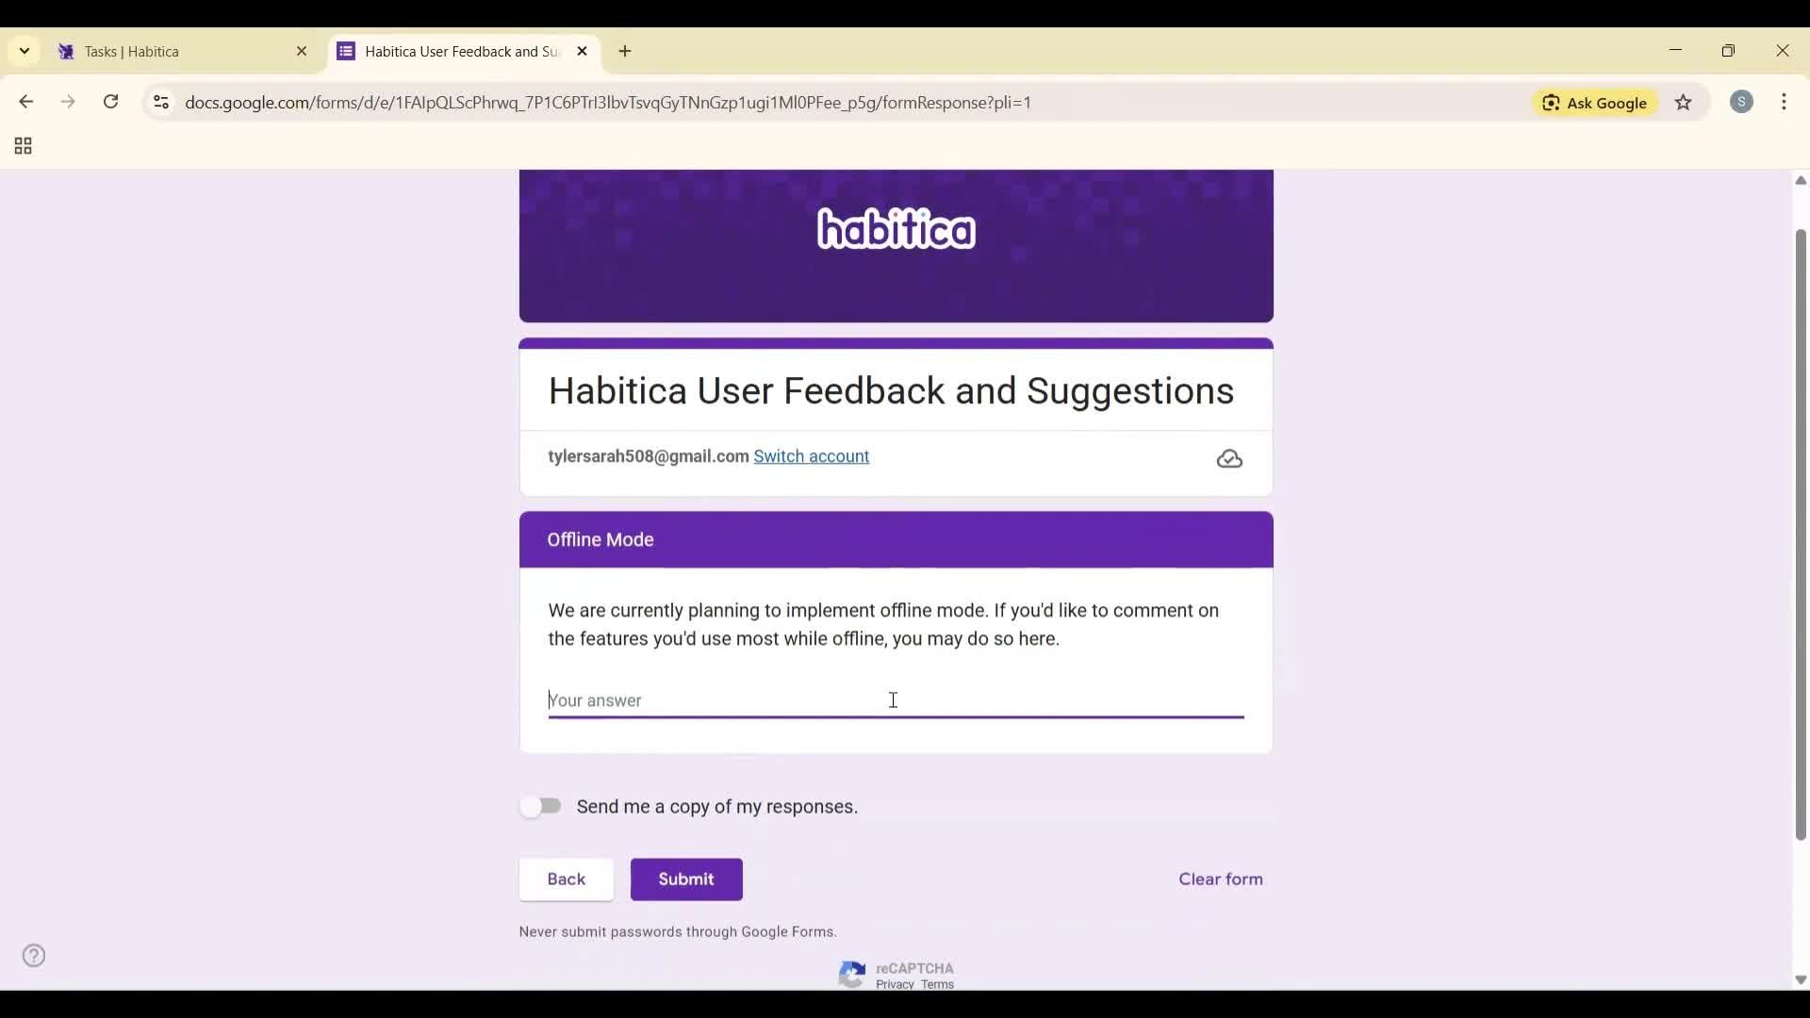
Task: Click the draft saved cloud icon
Action: pos(1229,459)
